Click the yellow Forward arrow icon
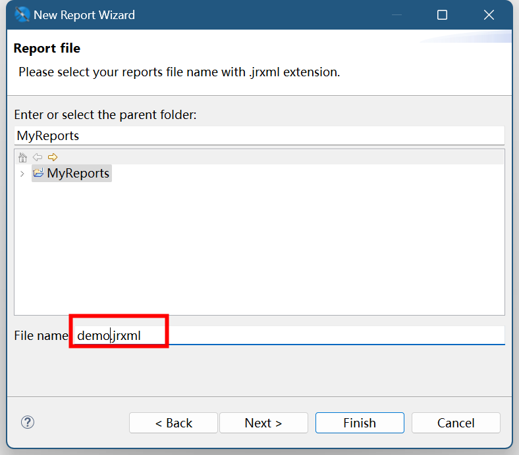The height and width of the screenshot is (455, 519). (53, 157)
